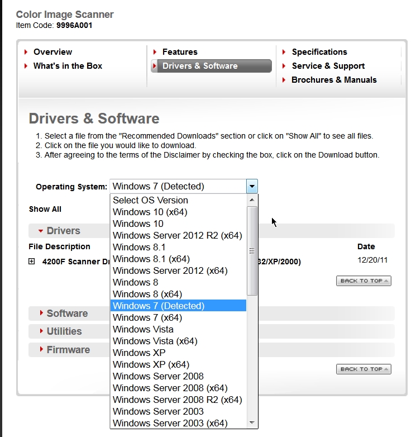Click Back to Top button below Firmware
The width and height of the screenshot is (416, 437).
coord(364,369)
